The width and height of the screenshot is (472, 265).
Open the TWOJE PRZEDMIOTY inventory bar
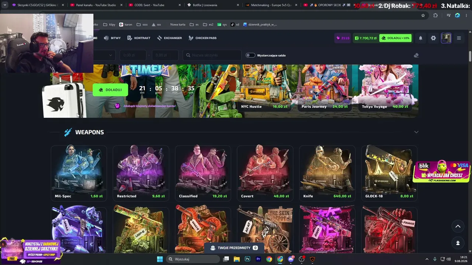pyautogui.click(x=234, y=248)
